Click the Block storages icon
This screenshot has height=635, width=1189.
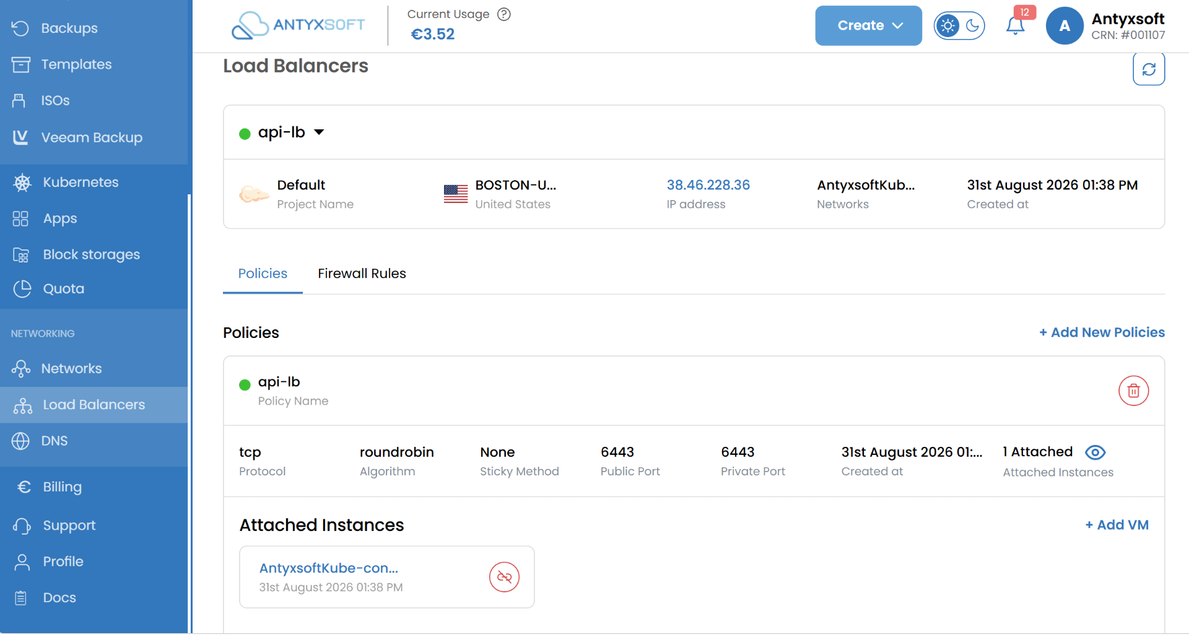(21, 255)
